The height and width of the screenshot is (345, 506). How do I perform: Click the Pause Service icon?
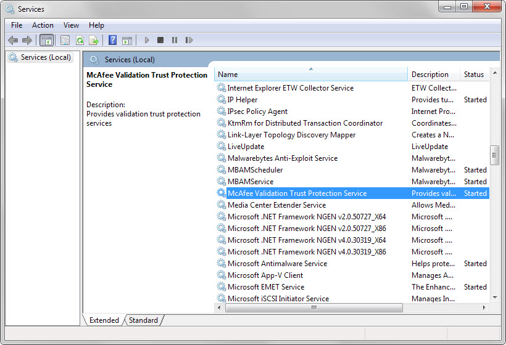pos(175,40)
